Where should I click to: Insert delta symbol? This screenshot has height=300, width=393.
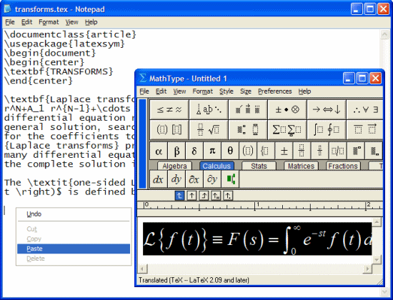194,151
